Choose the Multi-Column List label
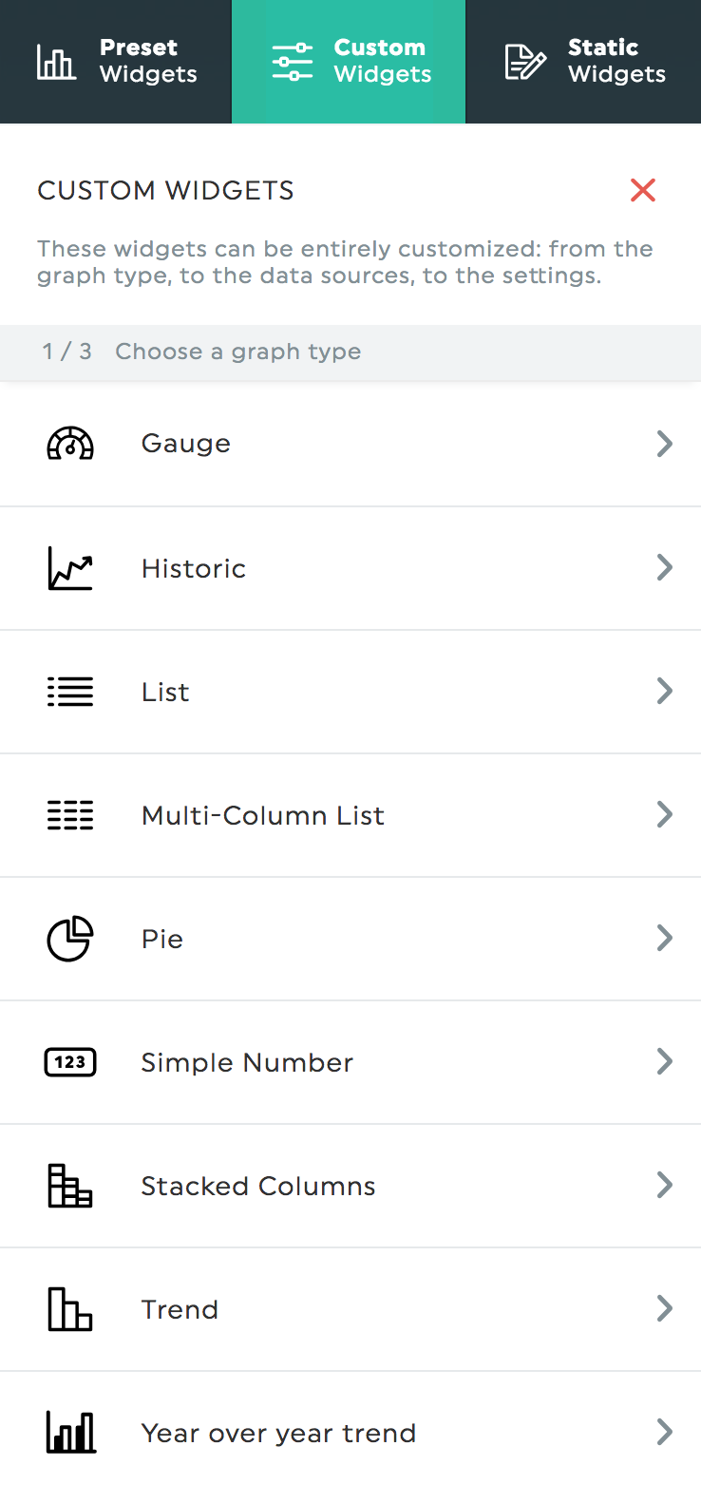 263,815
